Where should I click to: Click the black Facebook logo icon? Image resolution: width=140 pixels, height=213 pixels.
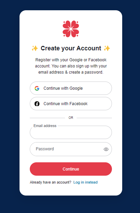pyautogui.click(x=37, y=104)
